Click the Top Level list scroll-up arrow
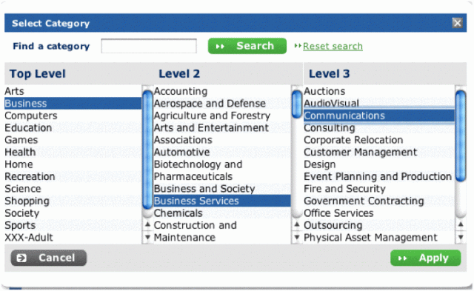The image size is (474, 291). point(147,224)
